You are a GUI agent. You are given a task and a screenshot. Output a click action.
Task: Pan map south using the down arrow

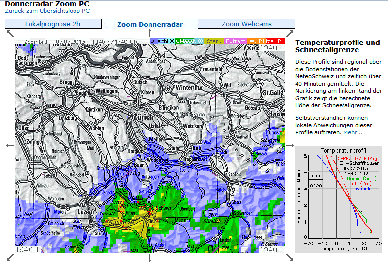point(150,257)
